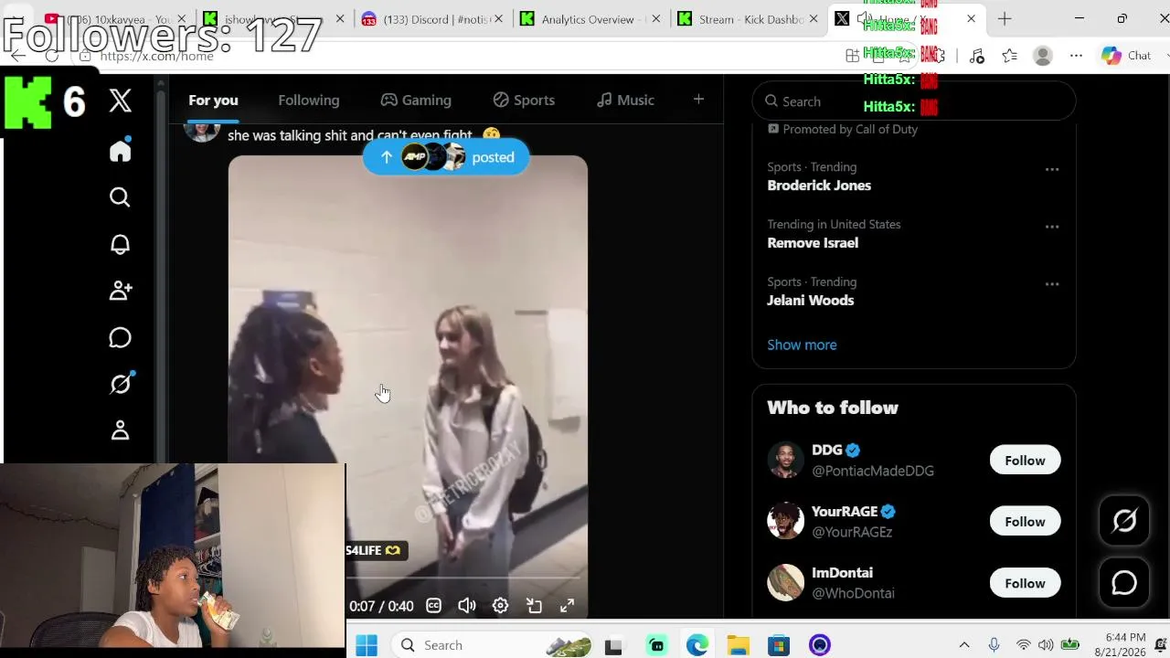Screen dimensions: 1170x658
Task: Switch to the Following tab
Action: (309, 100)
